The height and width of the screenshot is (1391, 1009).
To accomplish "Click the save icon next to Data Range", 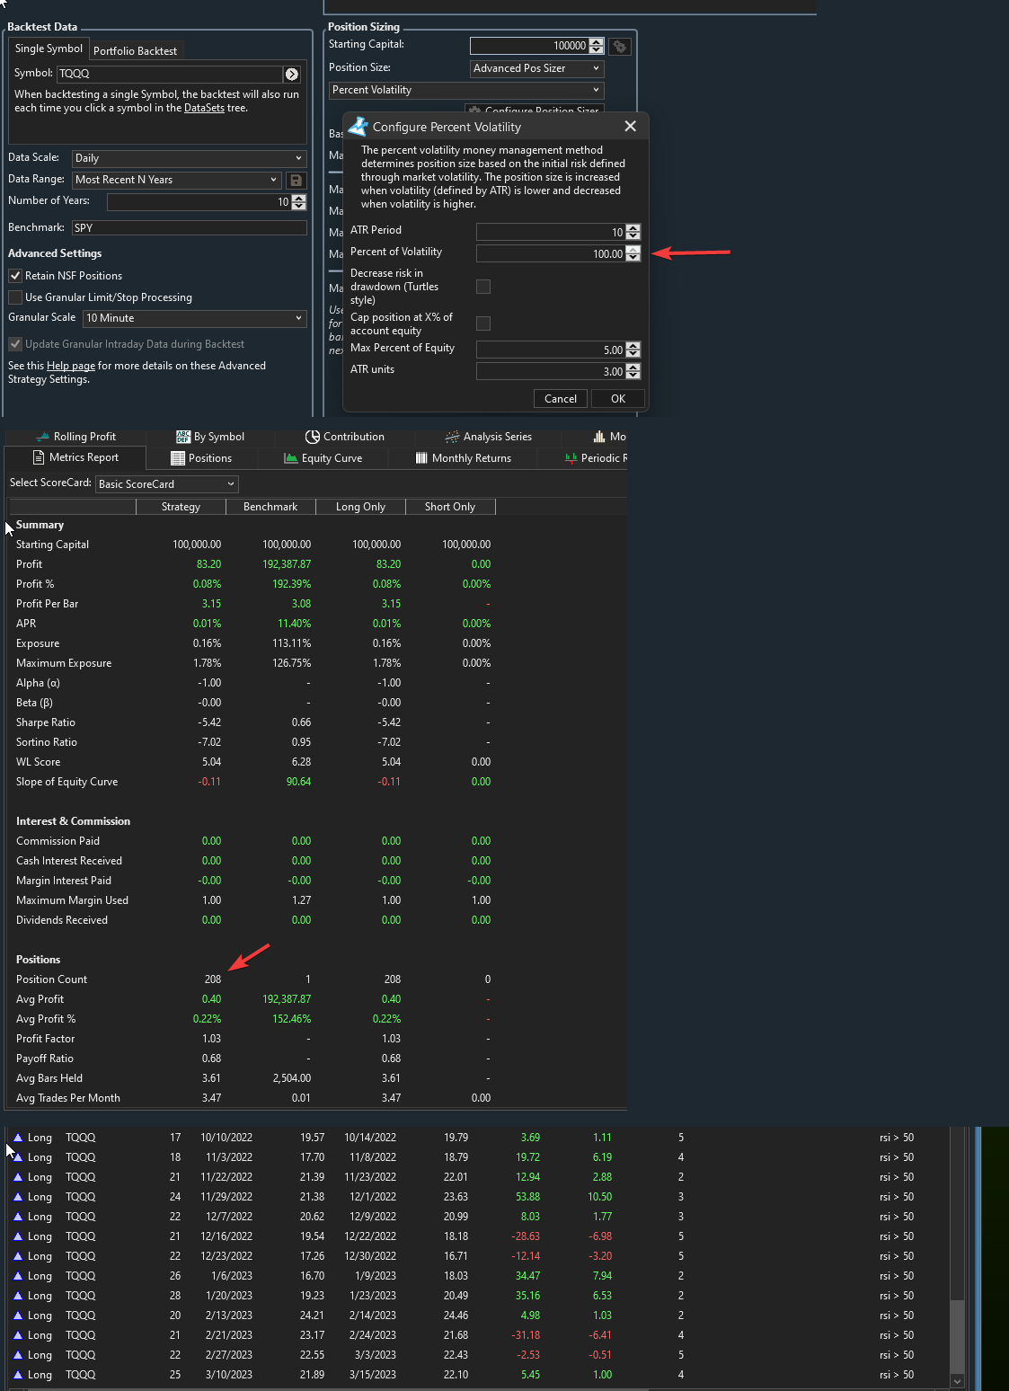I will (x=296, y=180).
